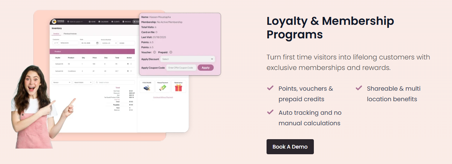This screenshot has height=164, width=452.
Task: Switch to the Previous Invoices tab
Action: pyautogui.click(x=70, y=33)
